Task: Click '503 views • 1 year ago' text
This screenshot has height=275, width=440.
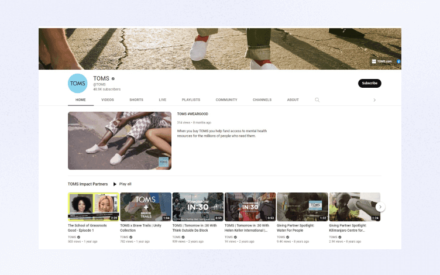Action: click(82, 242)
